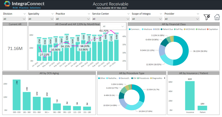Expand the All dropdown under Provider
222x117 pixels.
pos(182,19)
